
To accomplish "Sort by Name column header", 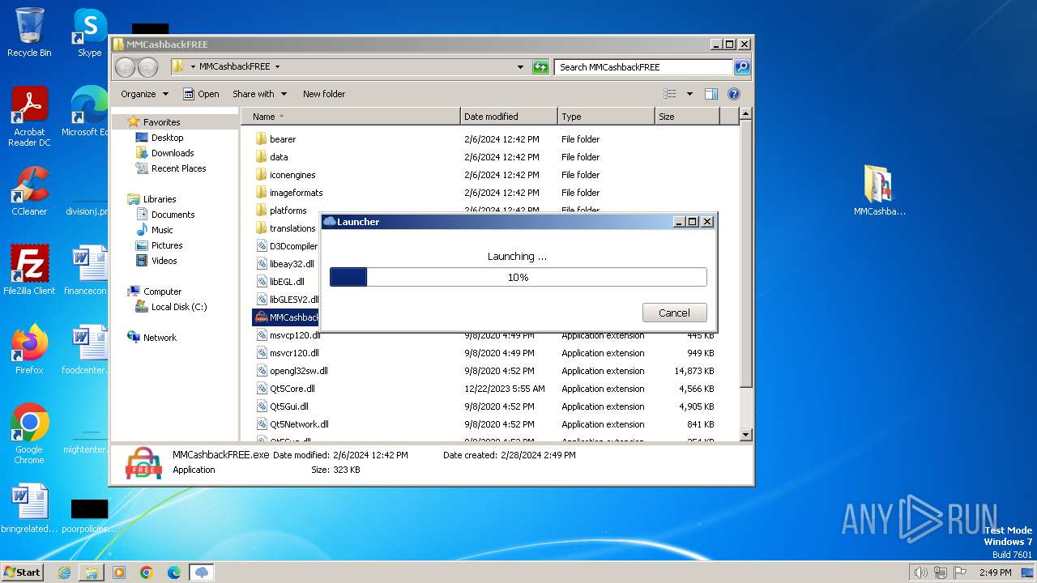I will [x=350, y=117].
